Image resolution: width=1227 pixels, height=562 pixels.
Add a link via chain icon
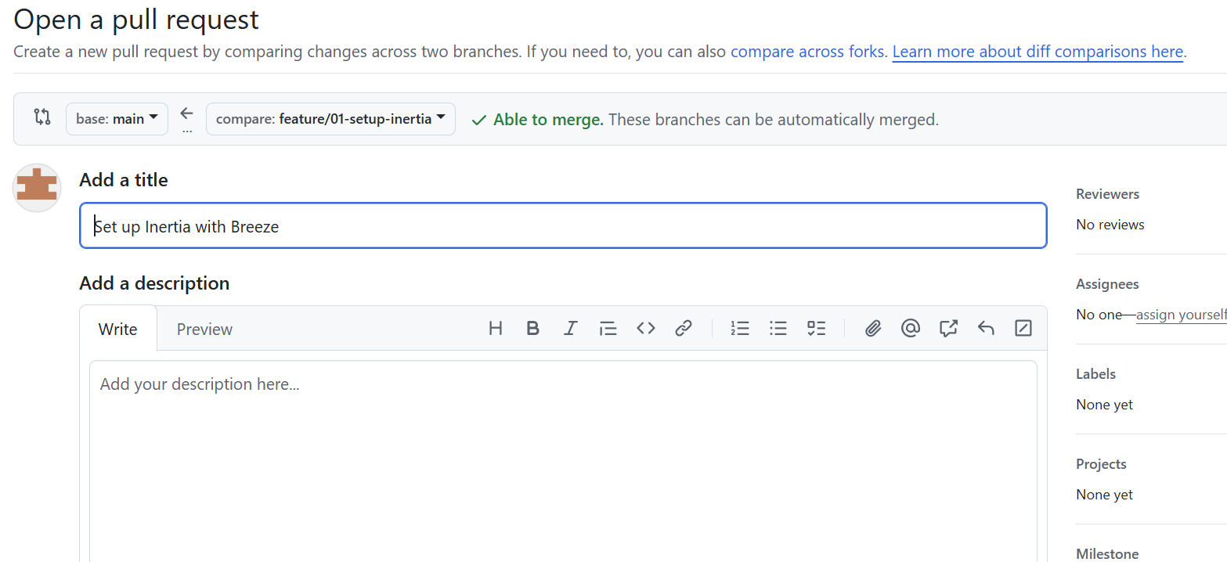[684, 329]
